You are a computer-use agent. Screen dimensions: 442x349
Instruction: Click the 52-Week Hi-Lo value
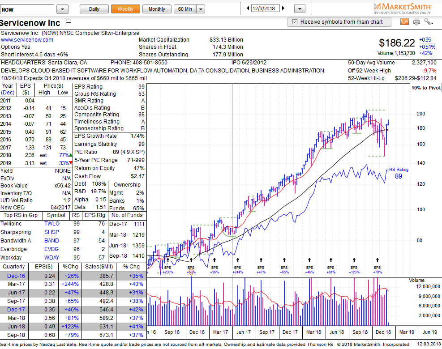coord(416,78)
